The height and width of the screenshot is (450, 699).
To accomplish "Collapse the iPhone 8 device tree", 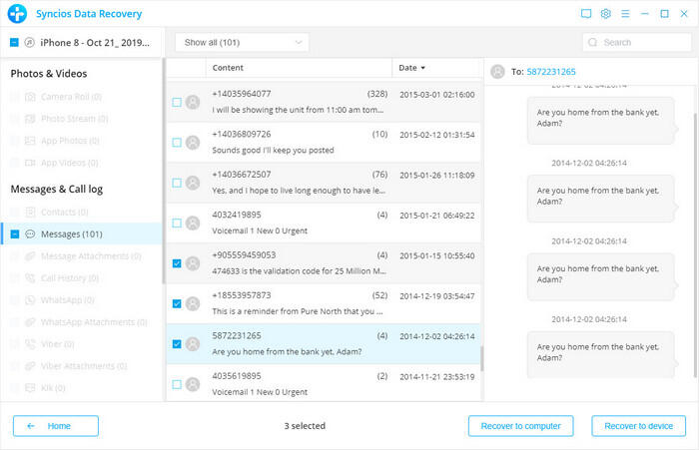I will pyautogui.click(x=14, y=43).
